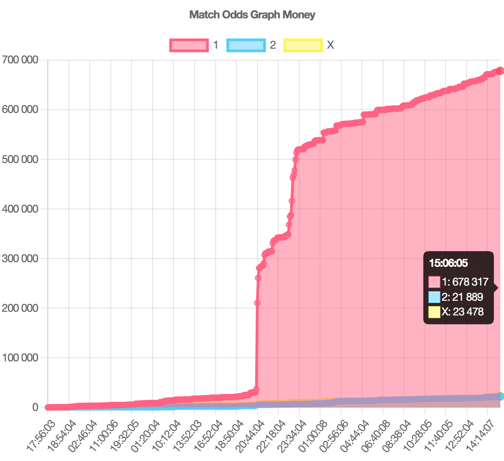Toggle series 1 via pink legend swatch
The image size is (504, 461).
[x=189, y=45]
